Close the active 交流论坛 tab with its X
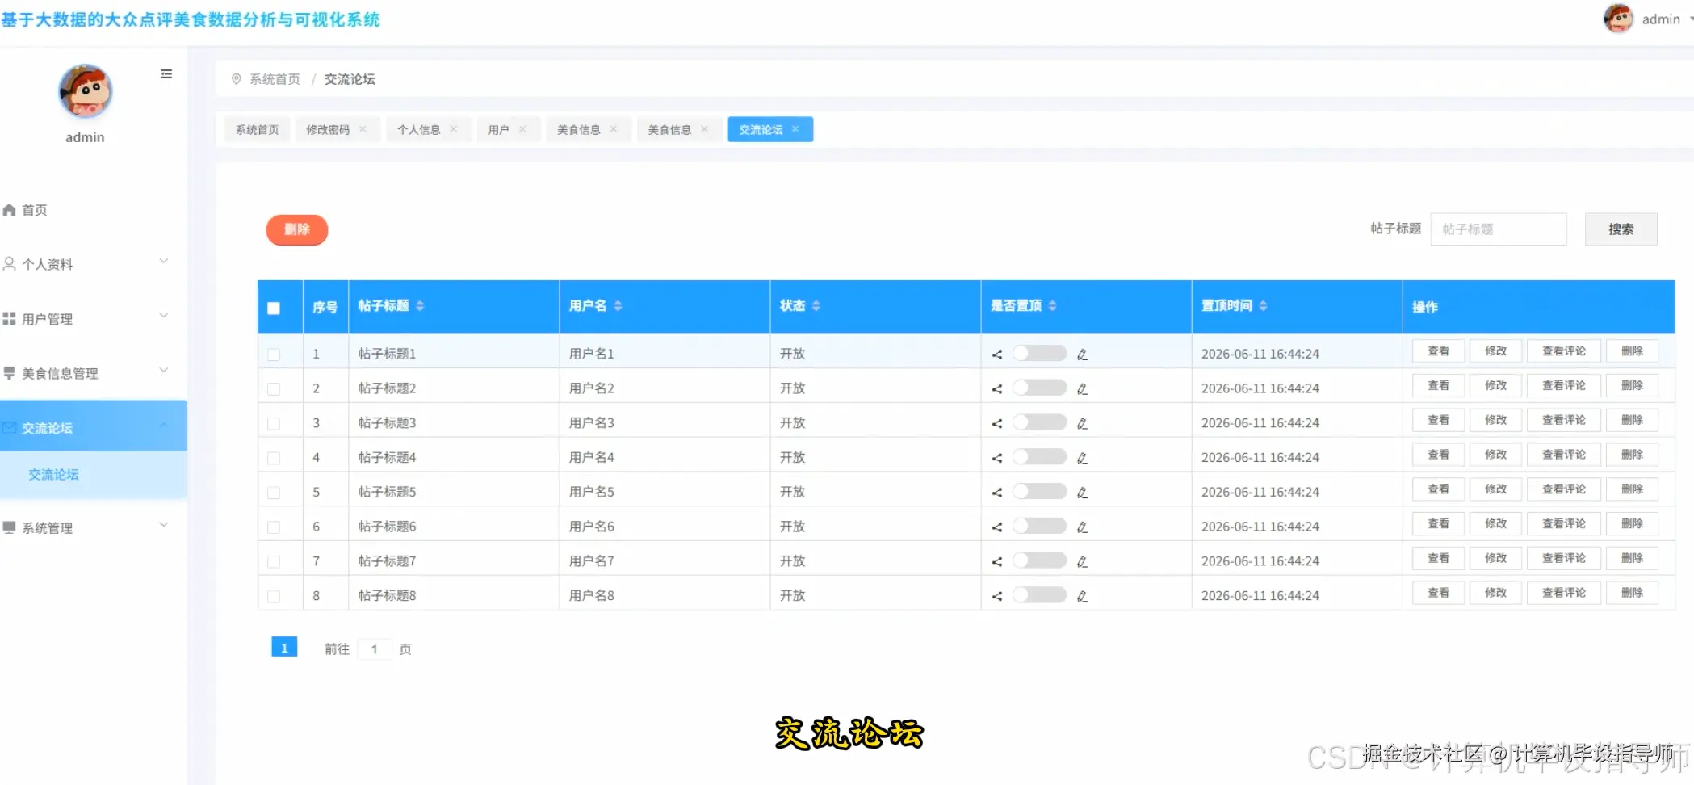The width and height of the screenshot is (1694, 785). pyautogui.click(x=795, y=129)
